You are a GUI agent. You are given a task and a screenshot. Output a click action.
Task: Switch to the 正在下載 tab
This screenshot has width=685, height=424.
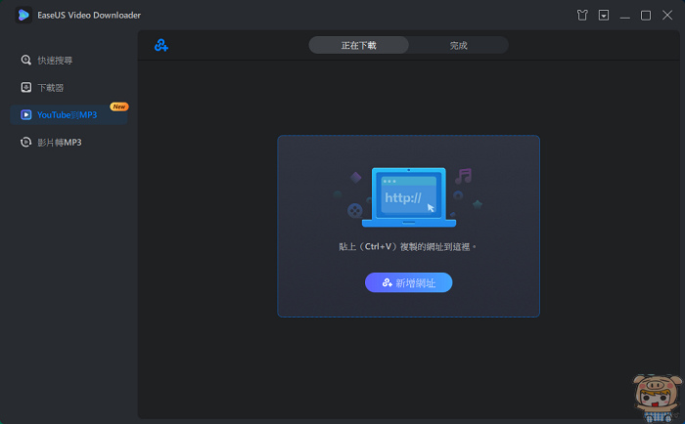pyautogui.click(x=359, y=45)
